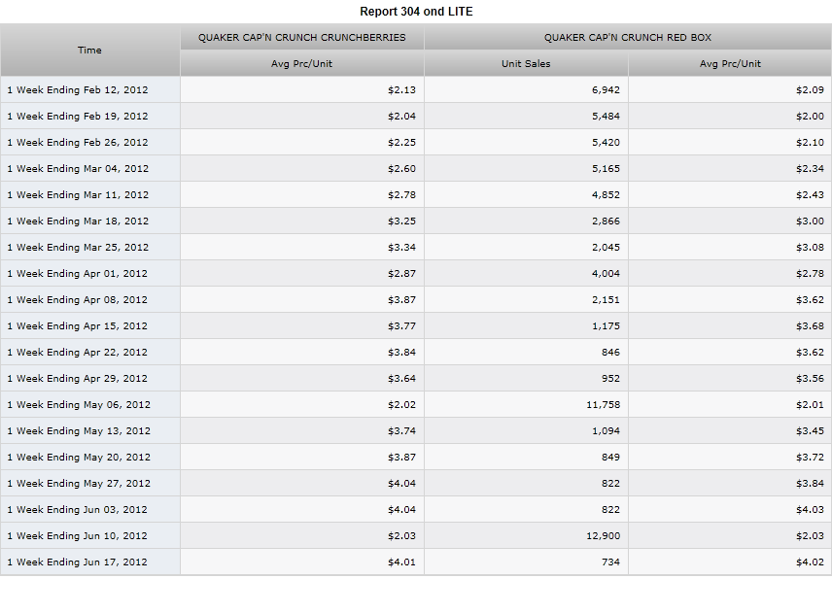This screenshot has height=613, width=832.
Task: Click the 12,900 unit sales cell
Action: [526, 536]
